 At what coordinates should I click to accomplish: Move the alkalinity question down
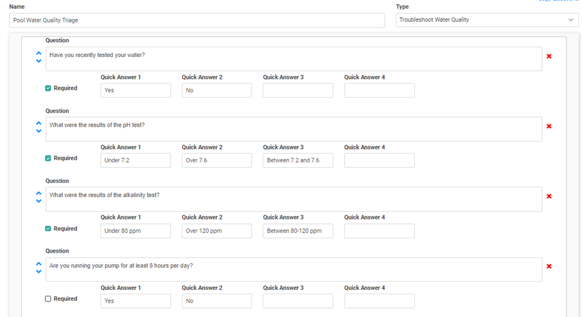[39, 201]
